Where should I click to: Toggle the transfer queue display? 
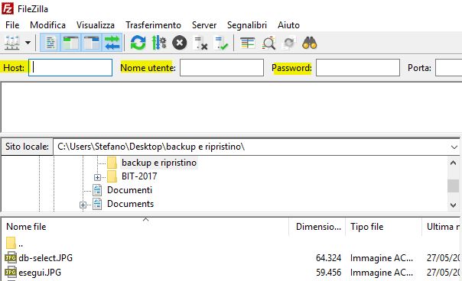click(112, 43)
